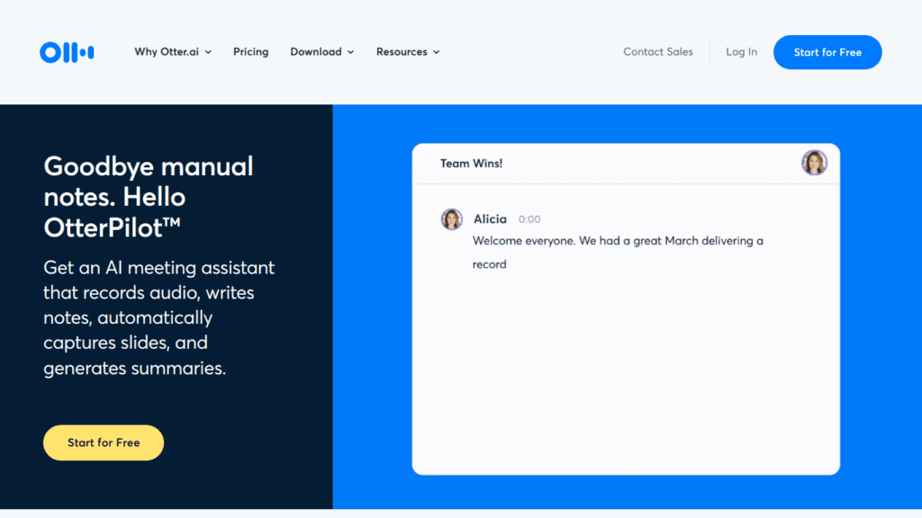Click the Log In link
This screenshot has height=518, width=922.
[741, 52]
